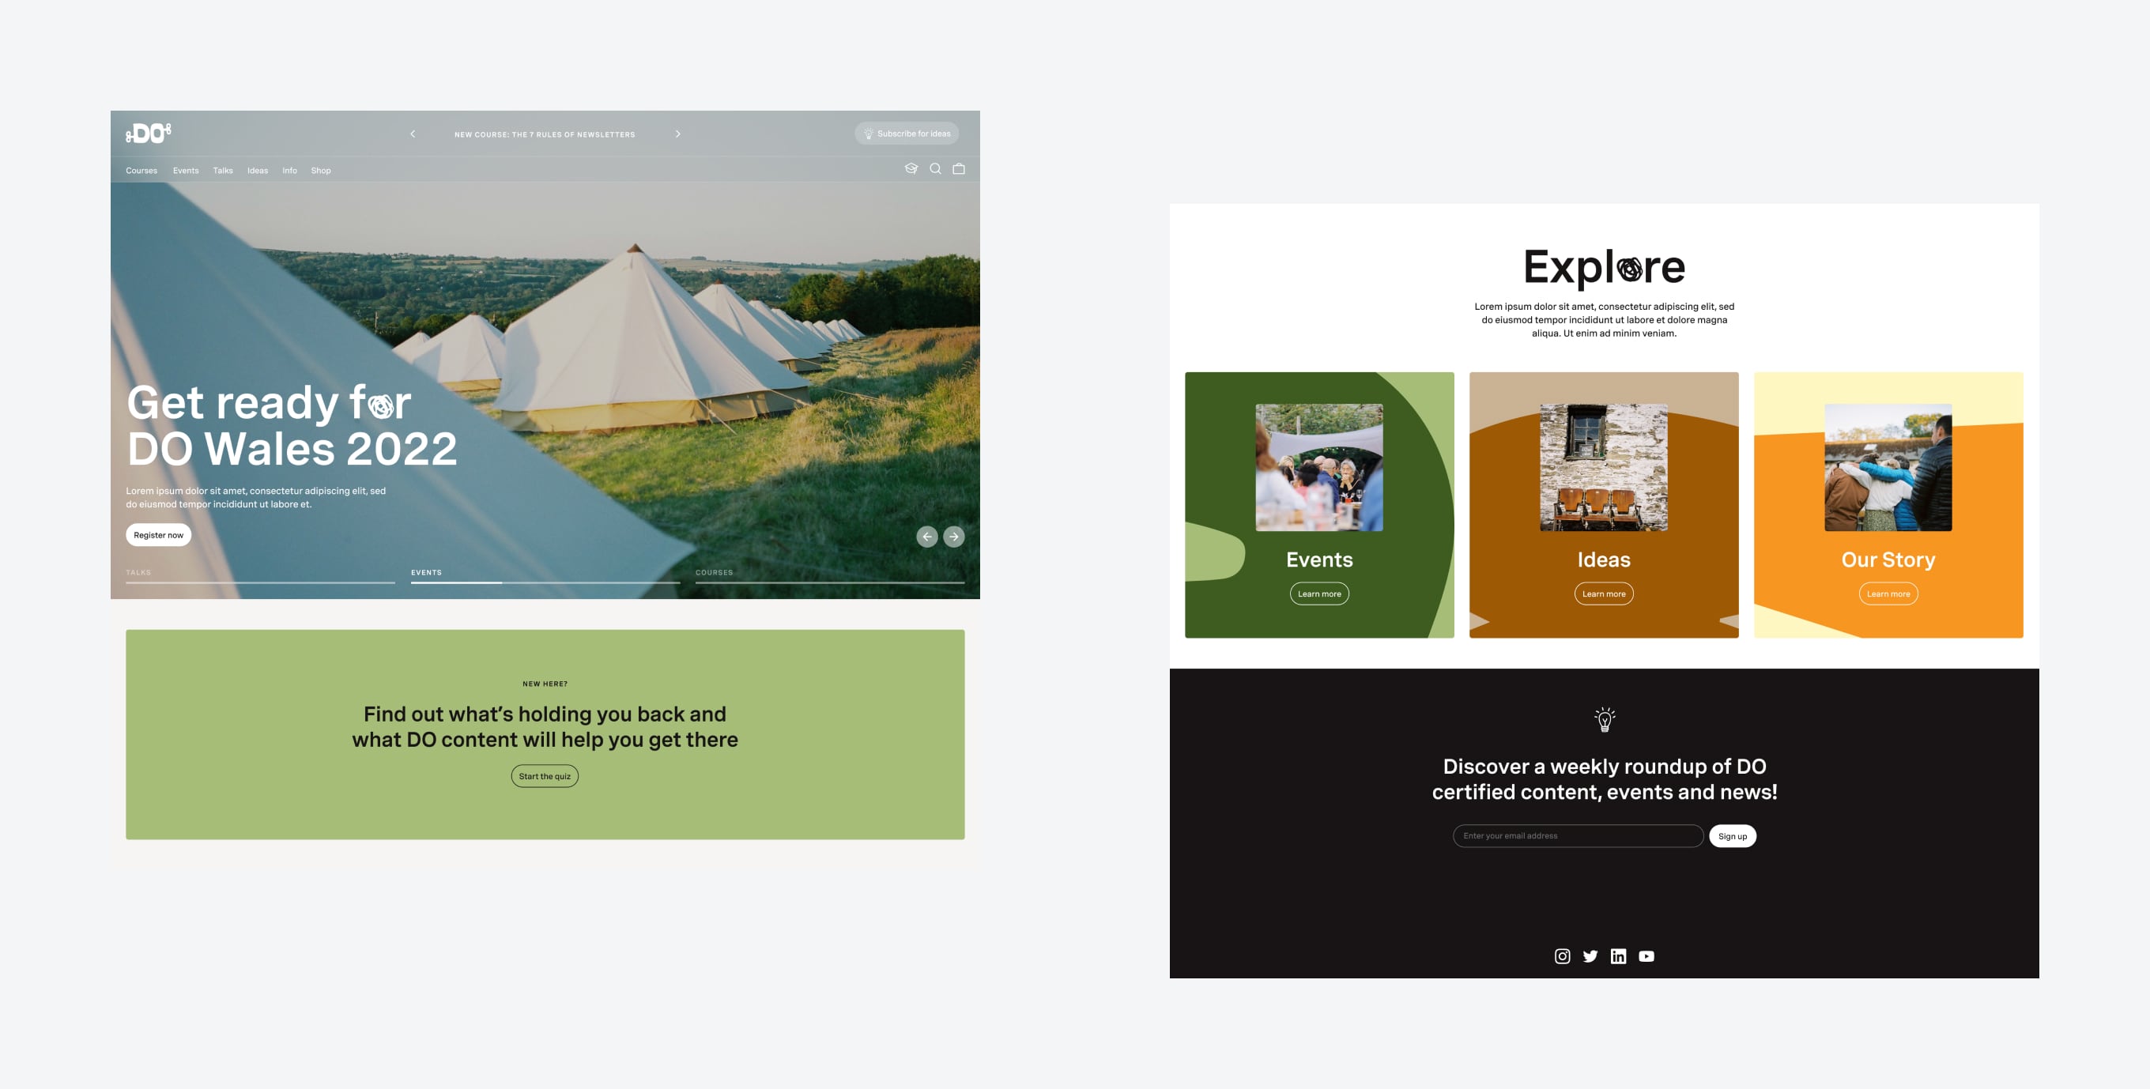Click Learn more on Ideas card
The width and height of the screenshot is (2150, 1089).
pyautogui.click(x=1604, y=594)
